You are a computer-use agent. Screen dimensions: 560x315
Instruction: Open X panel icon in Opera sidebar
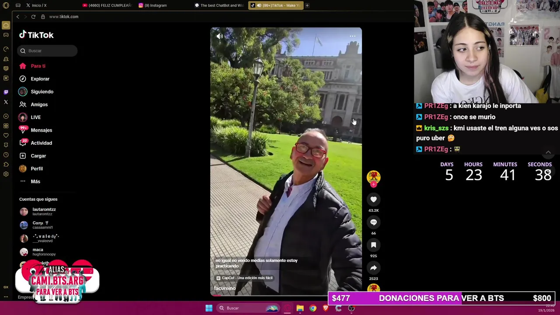[x=6, y=102]
